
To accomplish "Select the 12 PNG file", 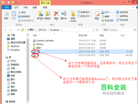I will pyautogui.click(x=82, y=52).
